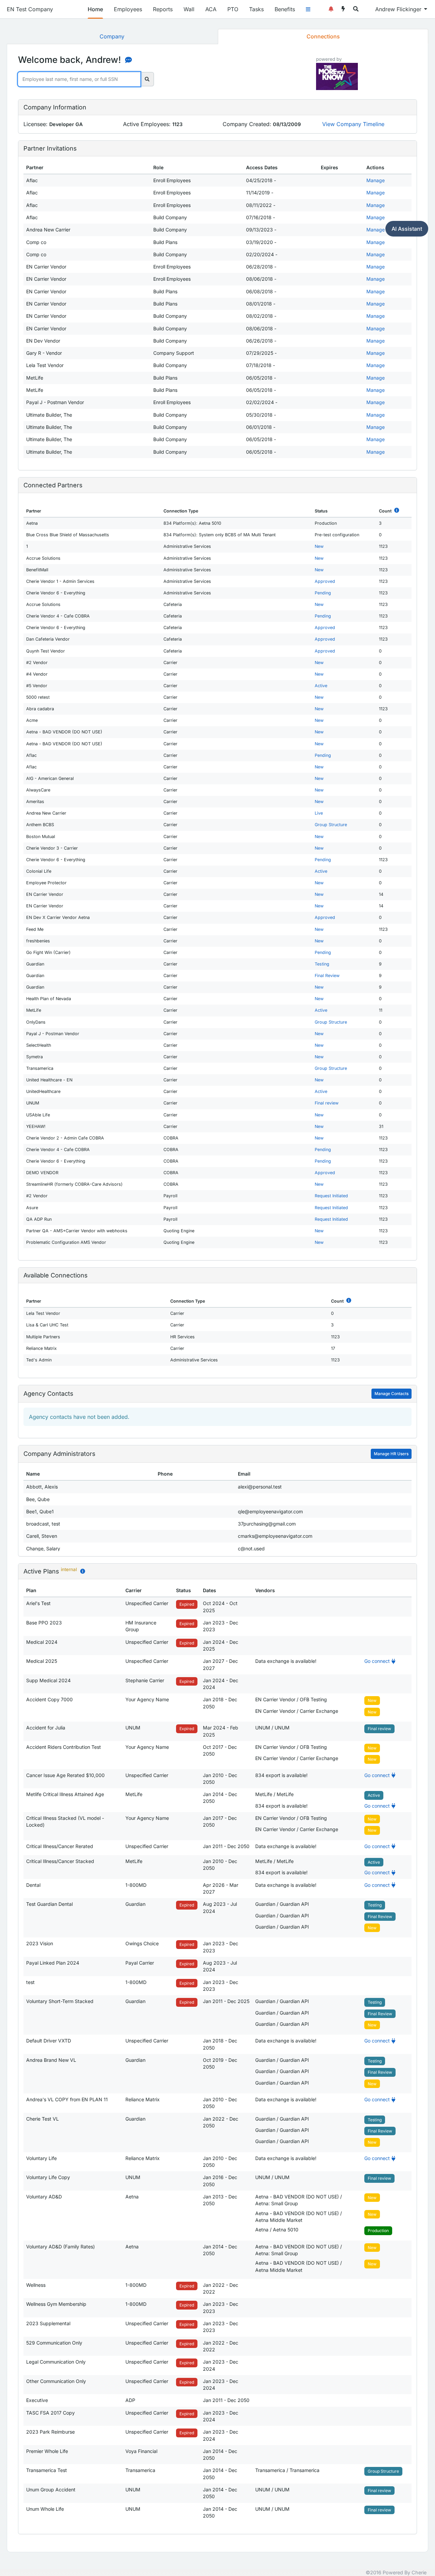435x2576 pixels.
Task: Click the search button next to employee field
Action: tap(147, 79)
